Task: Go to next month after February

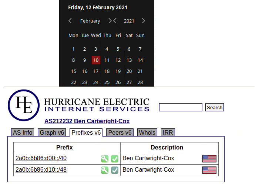Action: pyautogui.click(x=110, y=21)
